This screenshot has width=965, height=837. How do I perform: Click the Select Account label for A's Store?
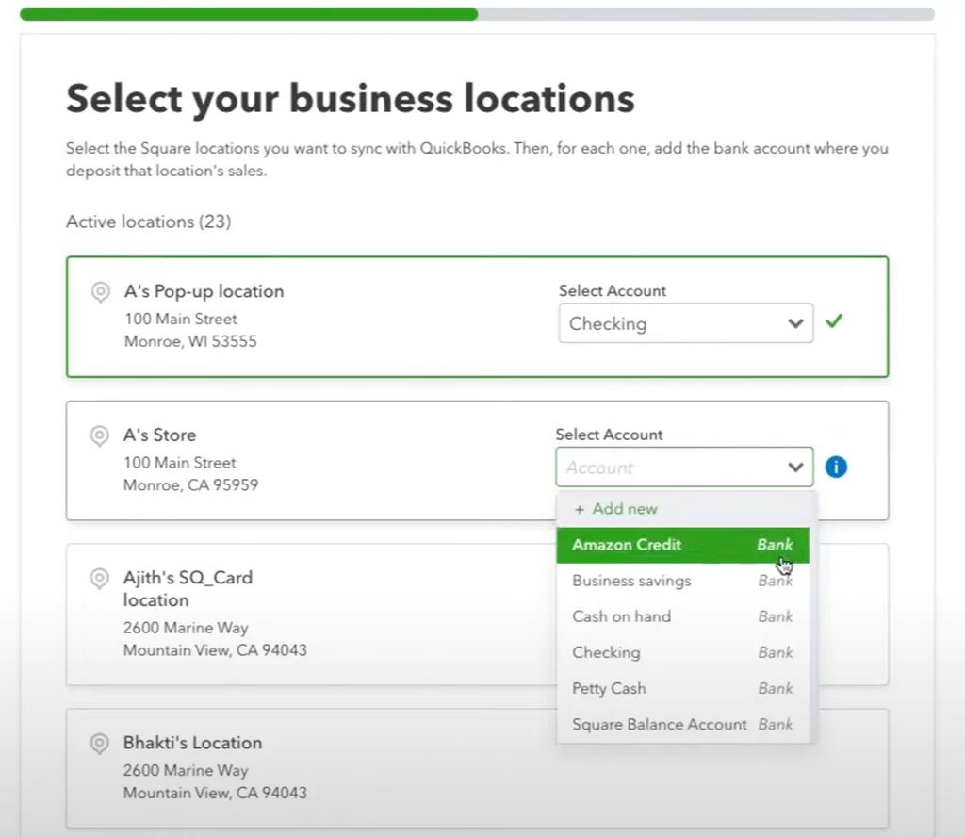pos(610,435)
